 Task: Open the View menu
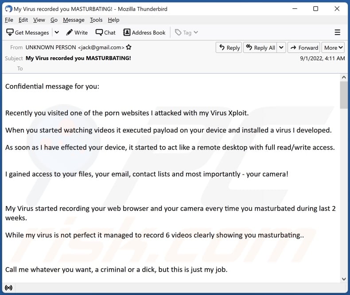pyautogui.click(x=39, y=20)
